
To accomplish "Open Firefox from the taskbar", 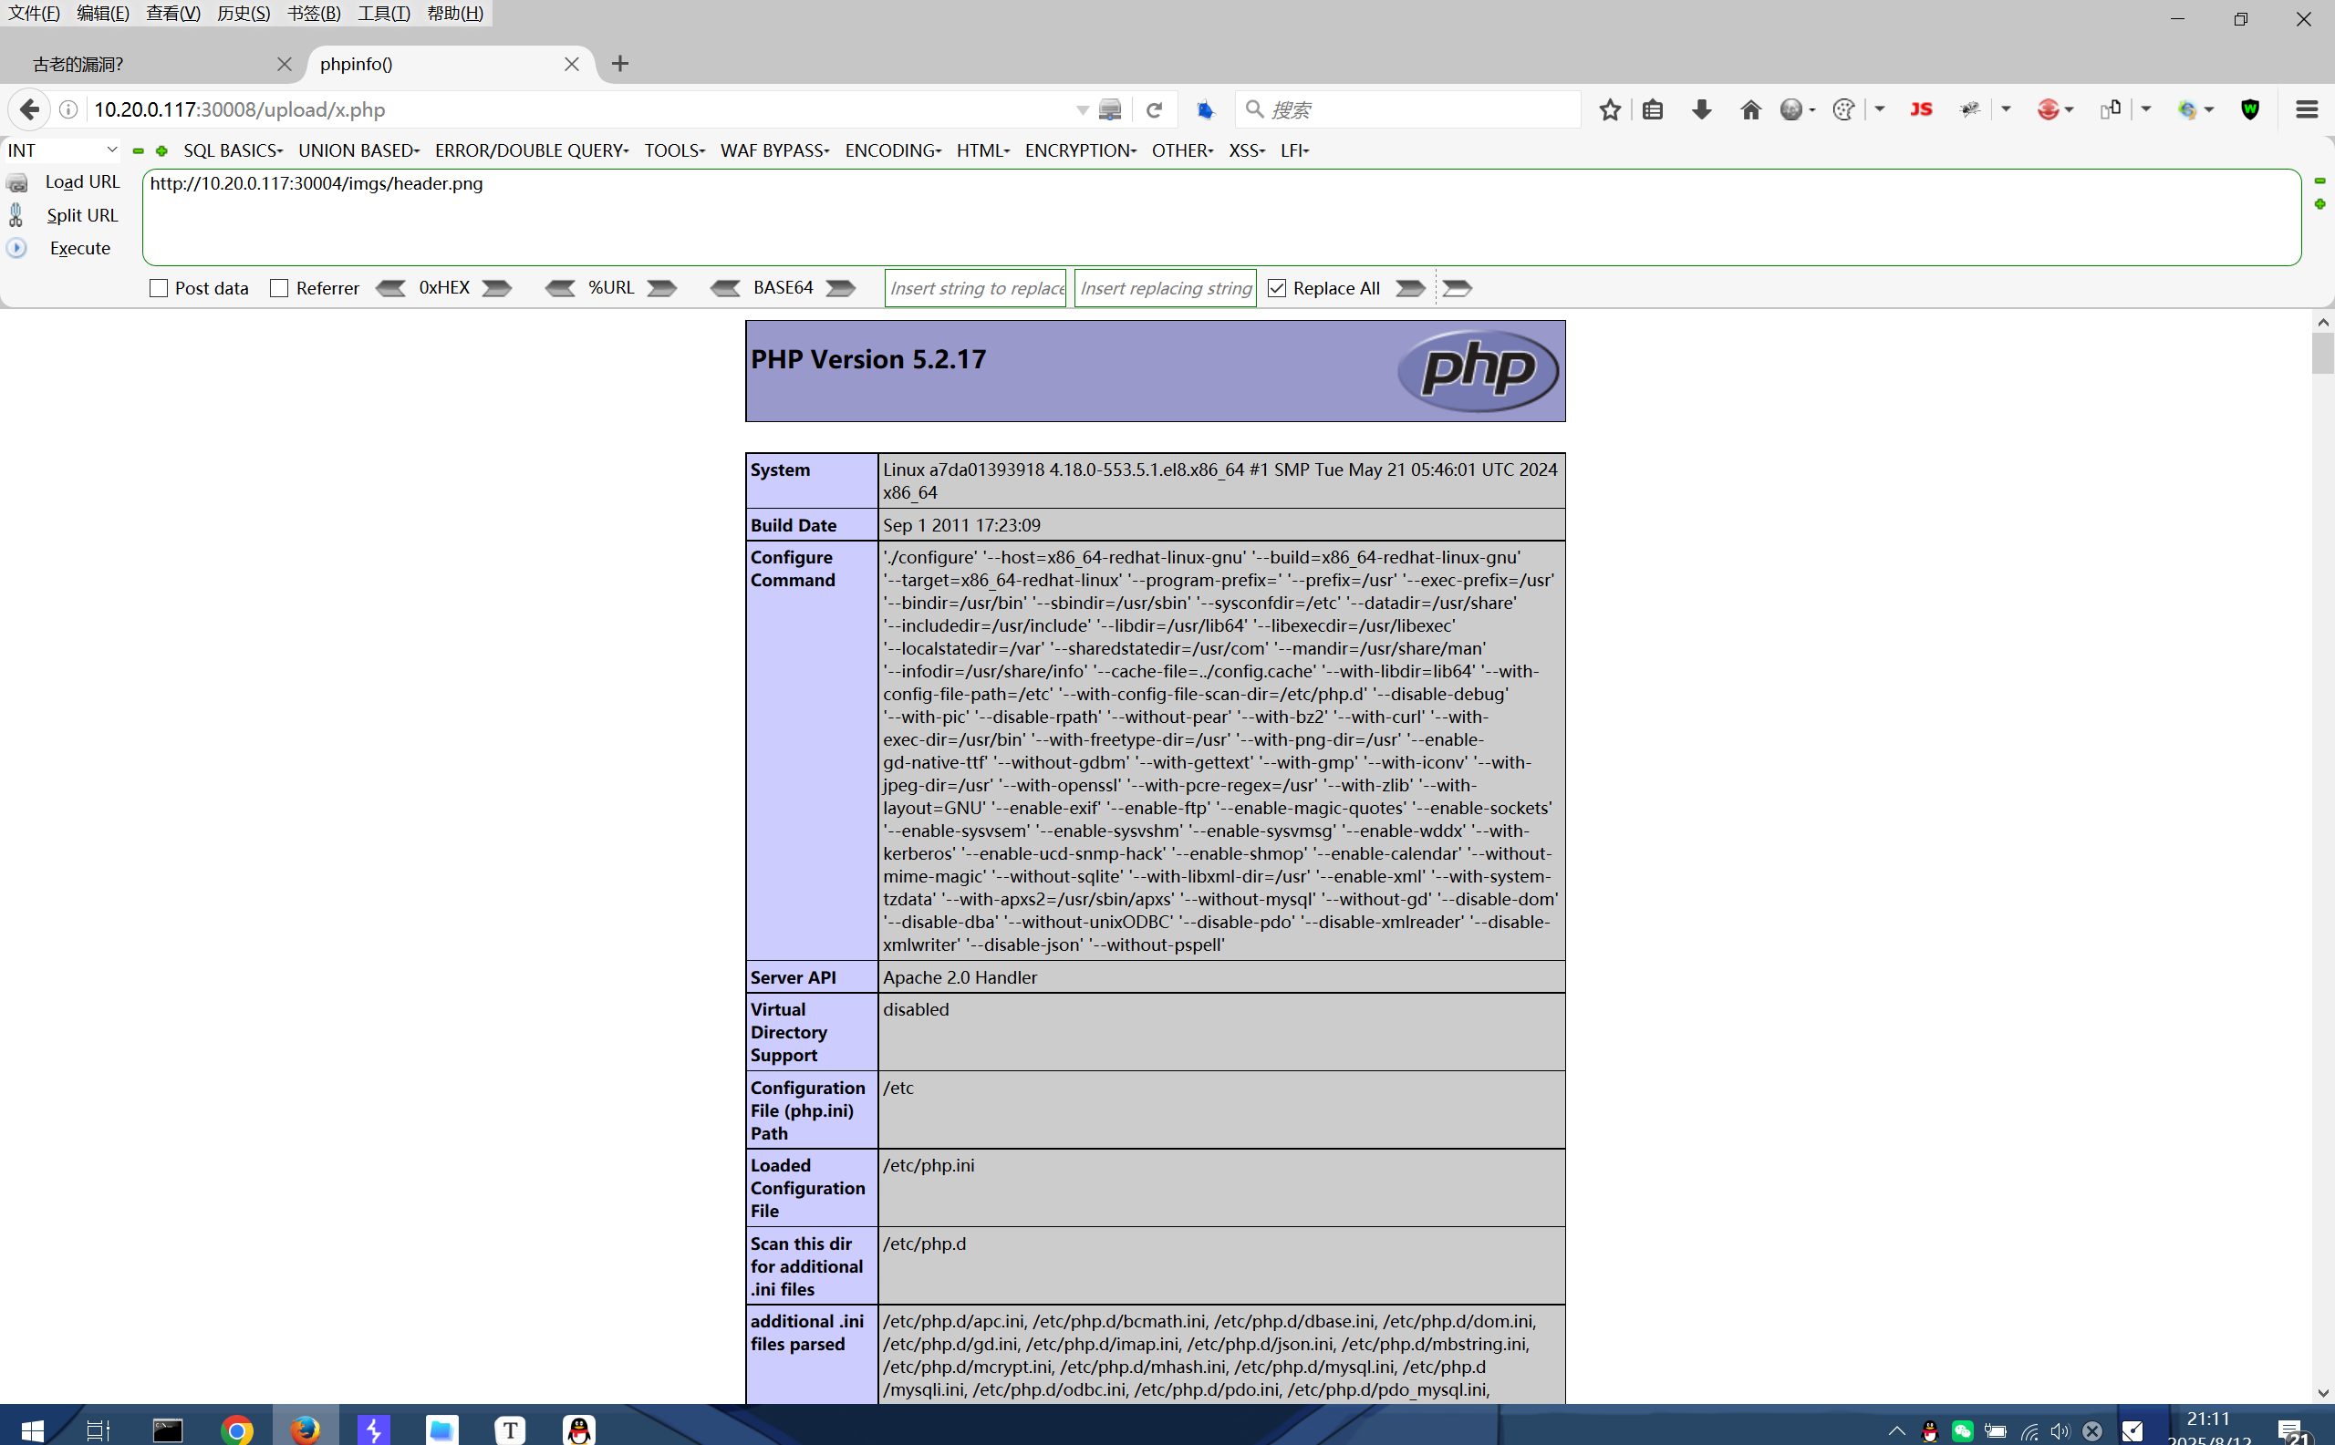I will click(x=305, y=1429).
